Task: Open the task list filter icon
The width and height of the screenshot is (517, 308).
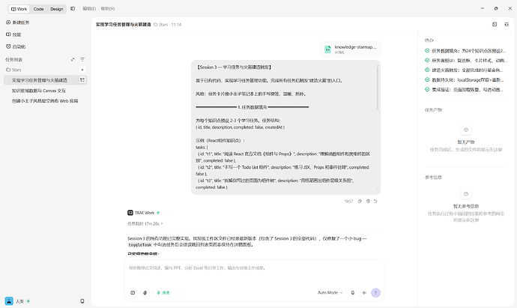Action: tap(82, 60)
